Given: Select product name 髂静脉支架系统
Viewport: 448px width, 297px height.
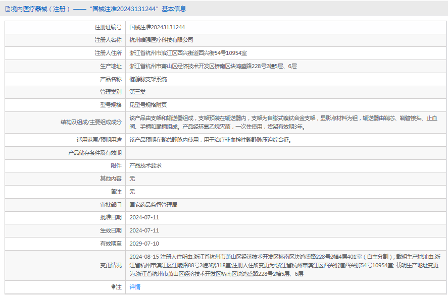Looking at the screenshot, I should (148, 79).
